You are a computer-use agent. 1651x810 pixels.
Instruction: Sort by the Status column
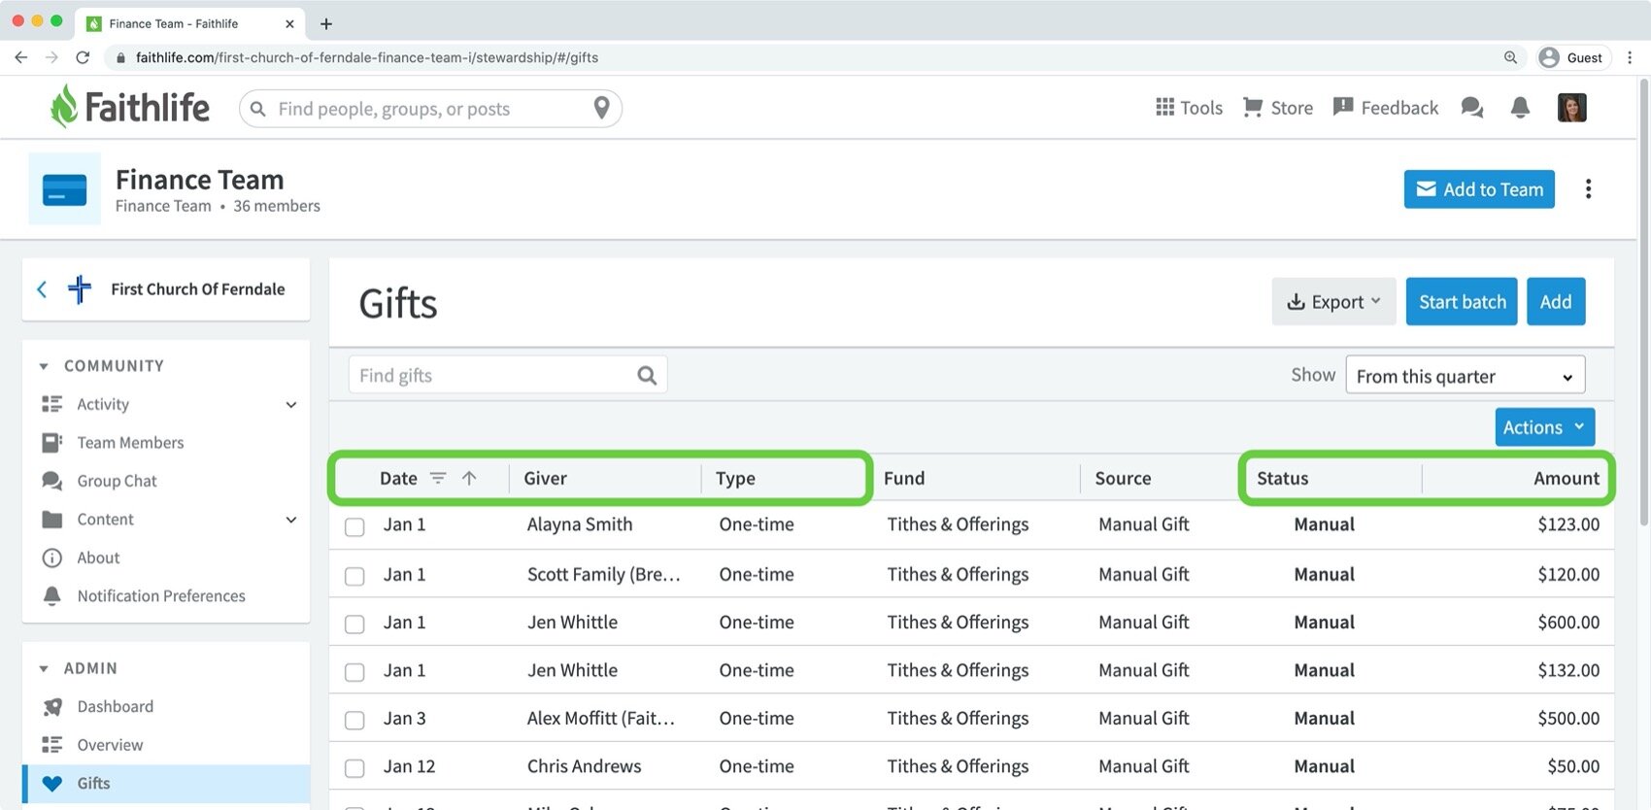point(1282,478)
